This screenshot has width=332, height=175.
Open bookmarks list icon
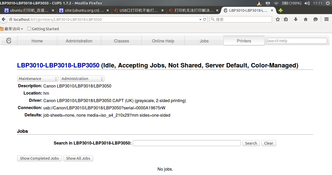point(286,19)
